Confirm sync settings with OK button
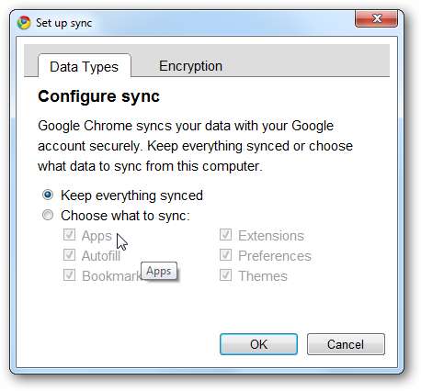 point(258,344)
